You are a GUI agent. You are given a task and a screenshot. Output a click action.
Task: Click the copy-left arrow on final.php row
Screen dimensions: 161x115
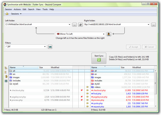(87, 93)
